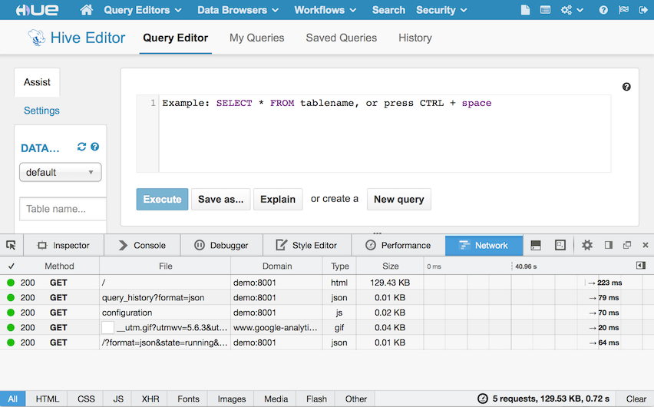This screenshot has height=407, width=654.
Task: Open the job browser list icon
Action: point(545,10)
